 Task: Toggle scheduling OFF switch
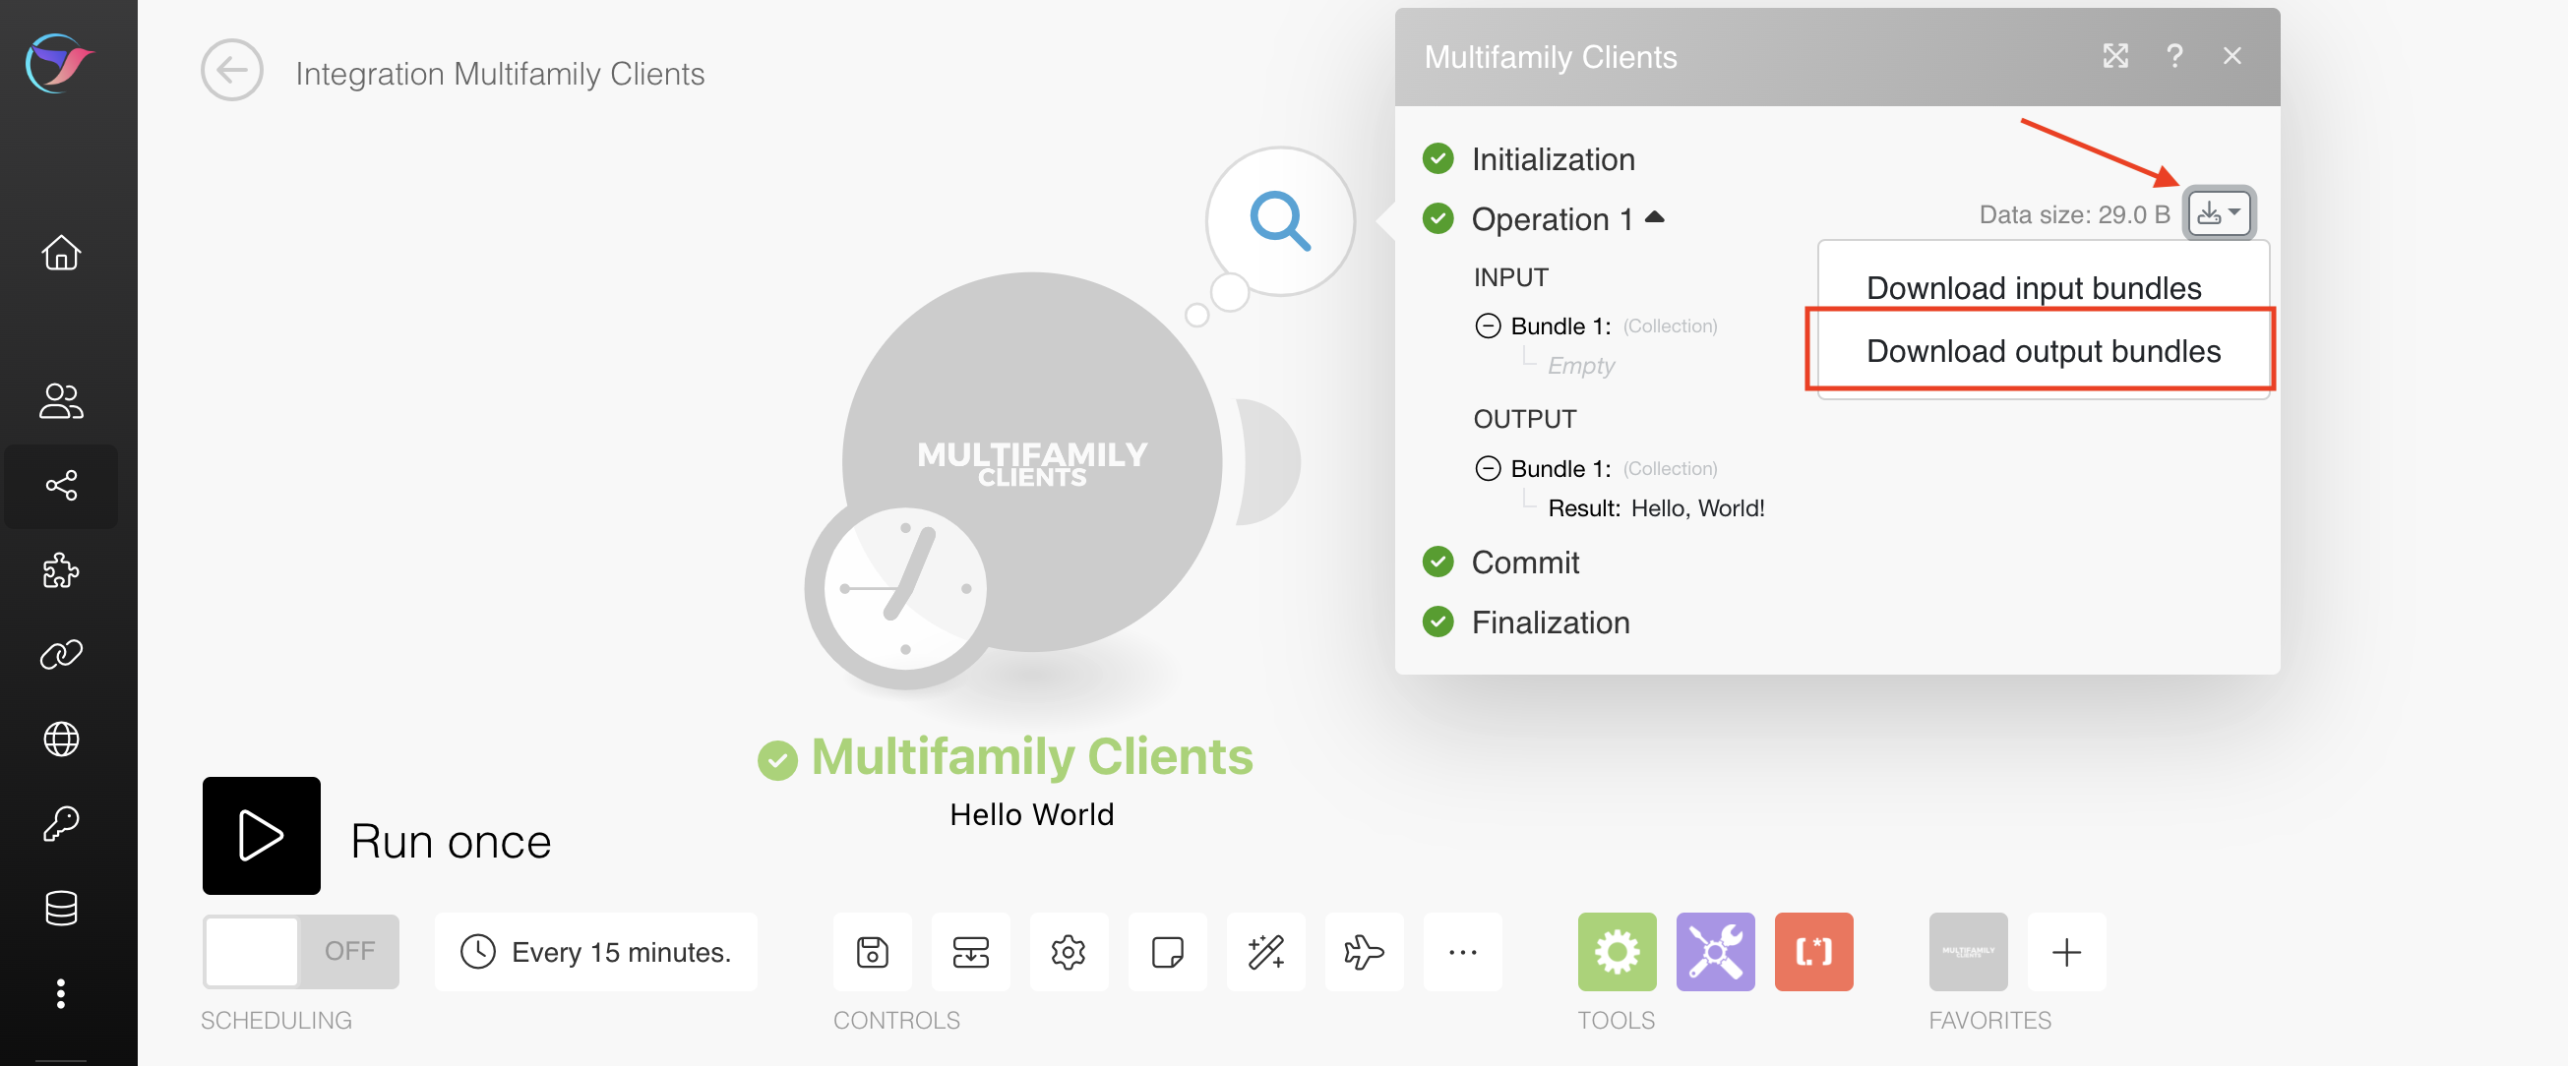(x=300, y=951)
